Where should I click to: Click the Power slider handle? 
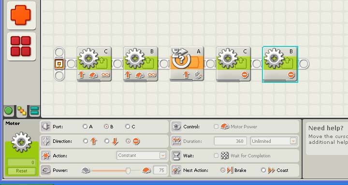click(128, 170)
